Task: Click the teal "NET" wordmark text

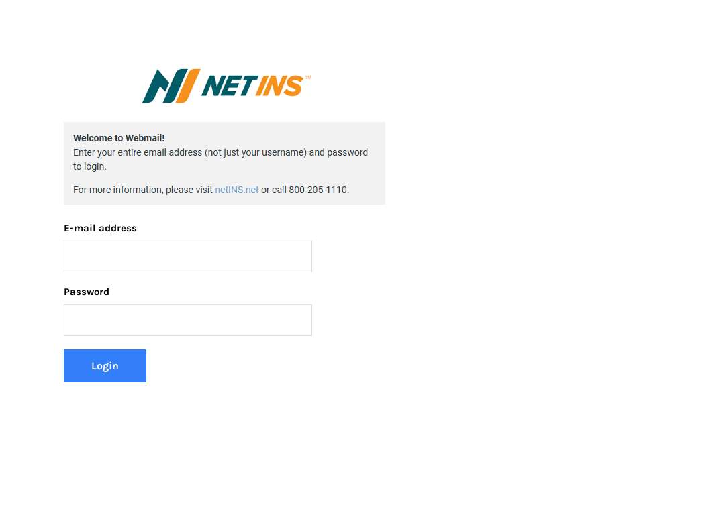Action: (229, 87)
